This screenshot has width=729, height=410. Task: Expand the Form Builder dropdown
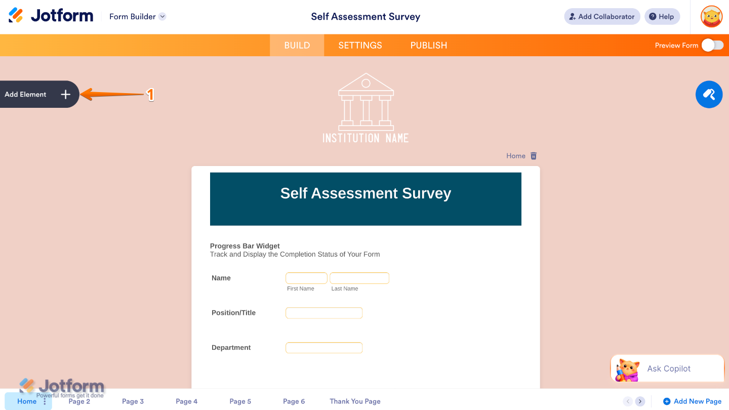point(162,16)
